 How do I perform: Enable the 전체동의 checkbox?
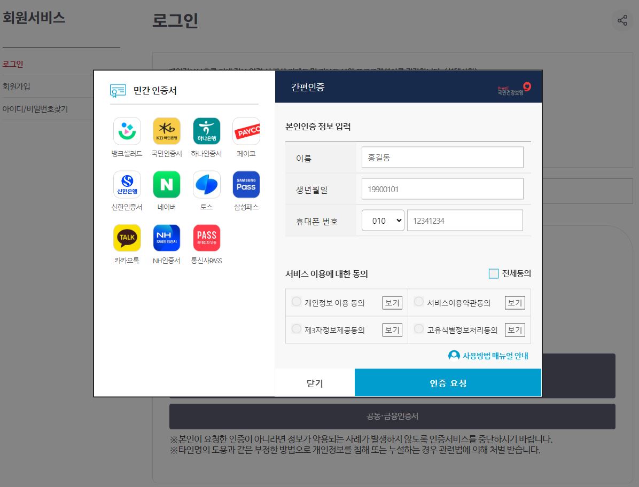[x=494, y=273]
